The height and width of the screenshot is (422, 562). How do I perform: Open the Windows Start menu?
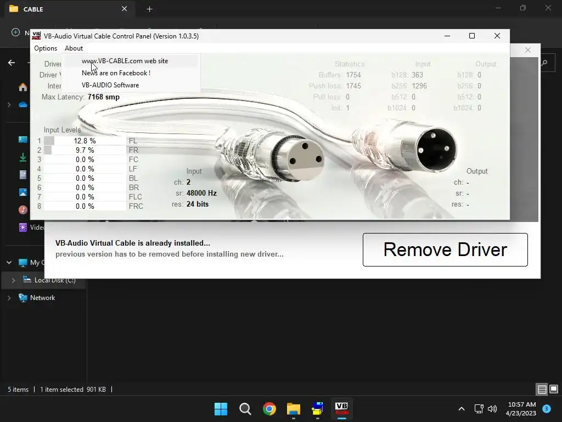click(221, 409)
